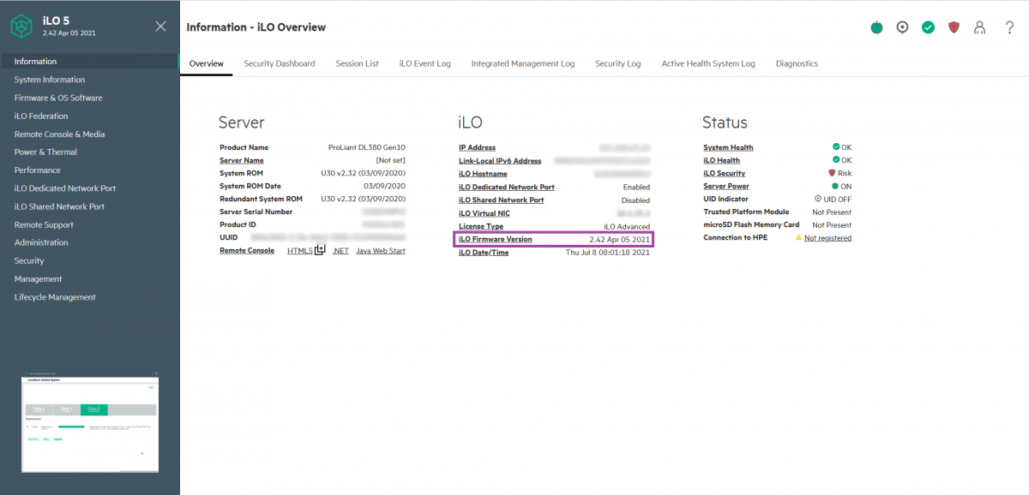Switch to the Active Health System Log tab
The width and height of the screenshot is (1029, 495).
click(707, 63)
